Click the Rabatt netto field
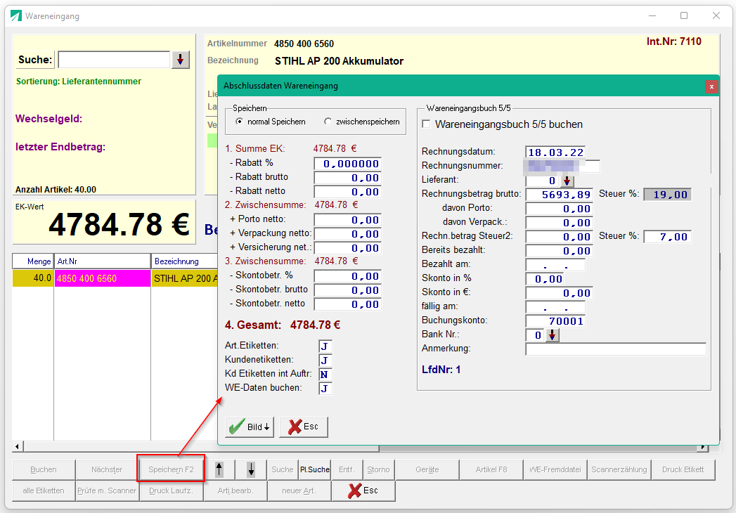The height and width of the screenshot is (513, 736). 347,192
